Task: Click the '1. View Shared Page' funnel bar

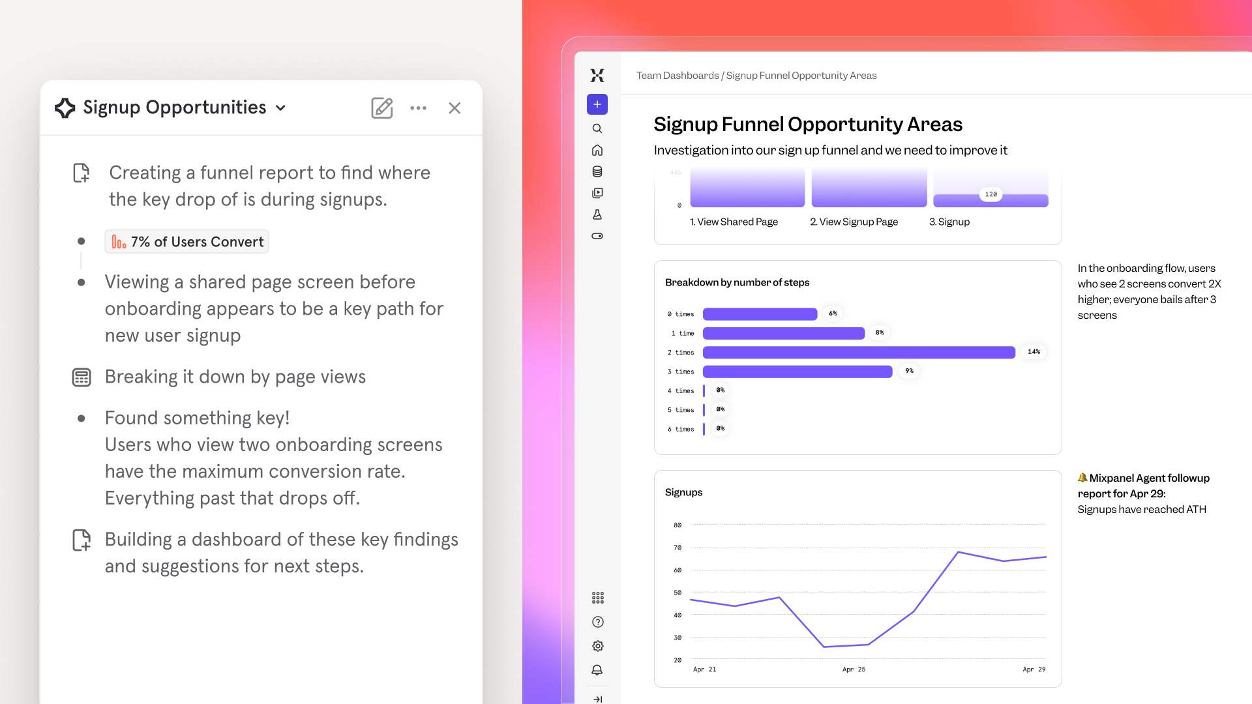Action: [x=747, y=188]
